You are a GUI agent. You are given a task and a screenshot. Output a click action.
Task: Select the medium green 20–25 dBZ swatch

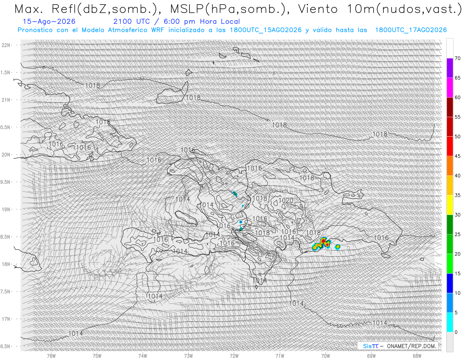click(450, 244)
